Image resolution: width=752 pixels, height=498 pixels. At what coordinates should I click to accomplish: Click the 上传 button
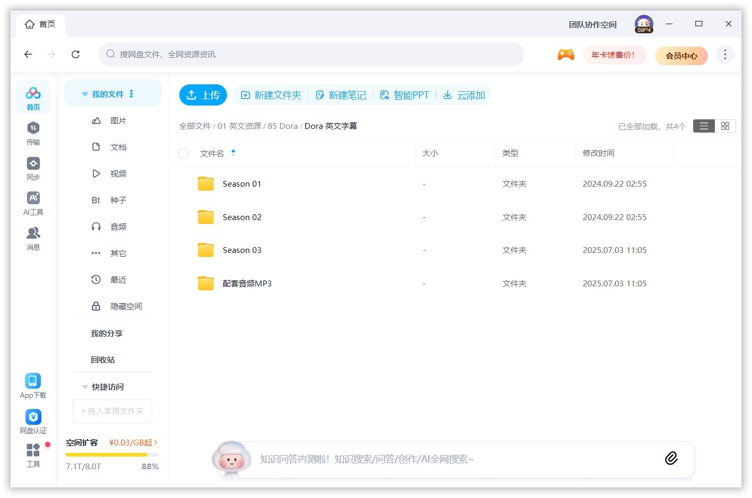coord(203,95)
